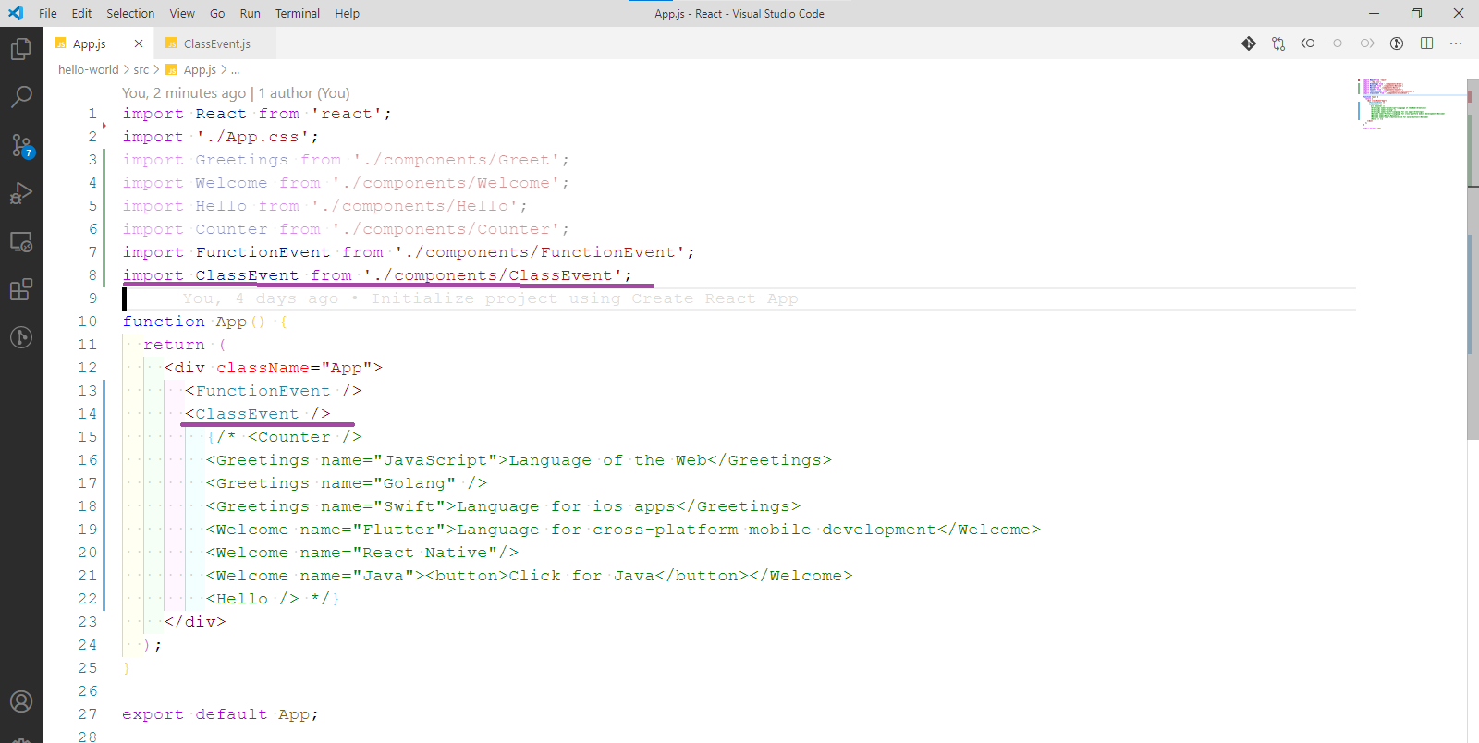Image resolution: width=1479 pixels, height=743 pixels.
Task: Open the Help menu
Action: coord(348,13)
